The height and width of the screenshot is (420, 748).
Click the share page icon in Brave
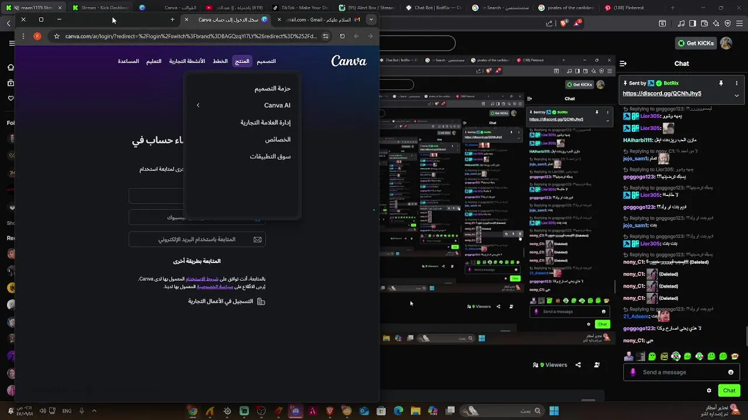(x=549, y=23)
